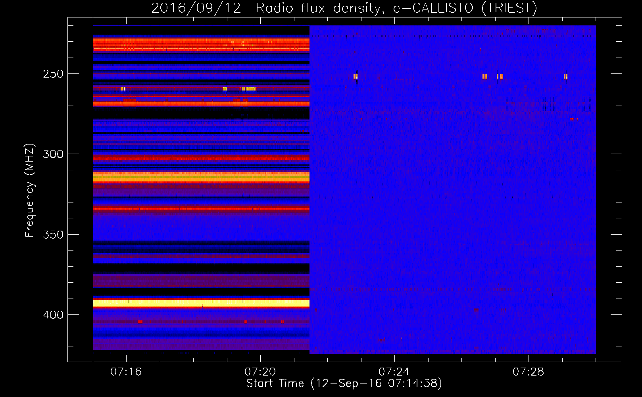Click the '250' frequency tick label
642x397 pixels.
(53, 74)
